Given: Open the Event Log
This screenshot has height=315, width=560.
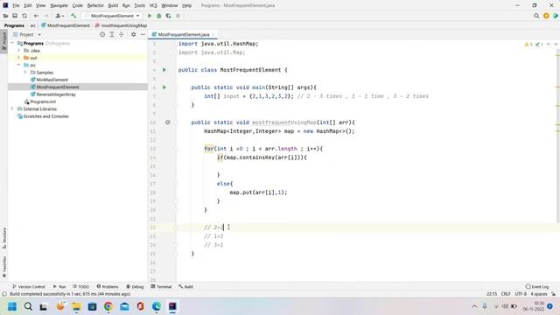Looking at the screenshot, I should (x=537, y=286).
